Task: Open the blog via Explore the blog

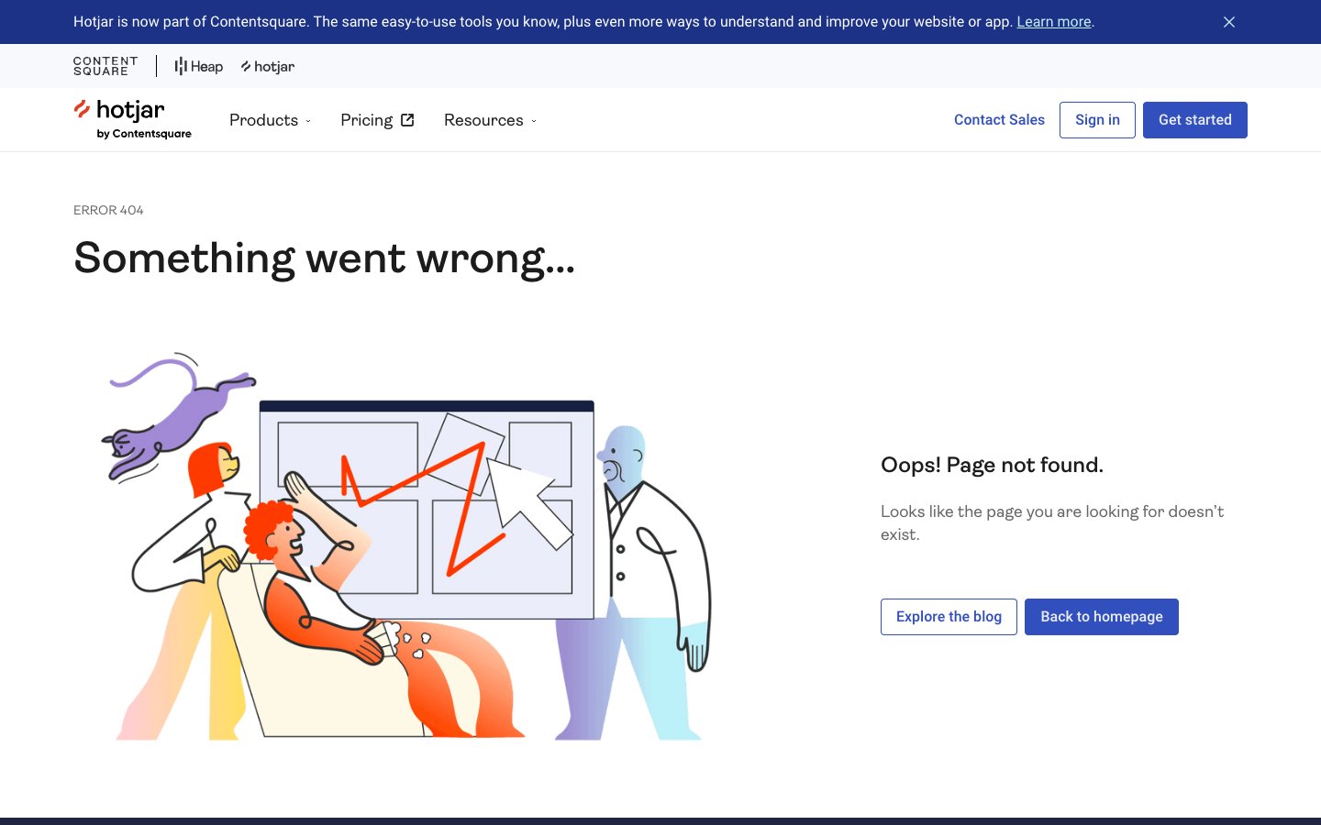Action: tap(949, 616)
